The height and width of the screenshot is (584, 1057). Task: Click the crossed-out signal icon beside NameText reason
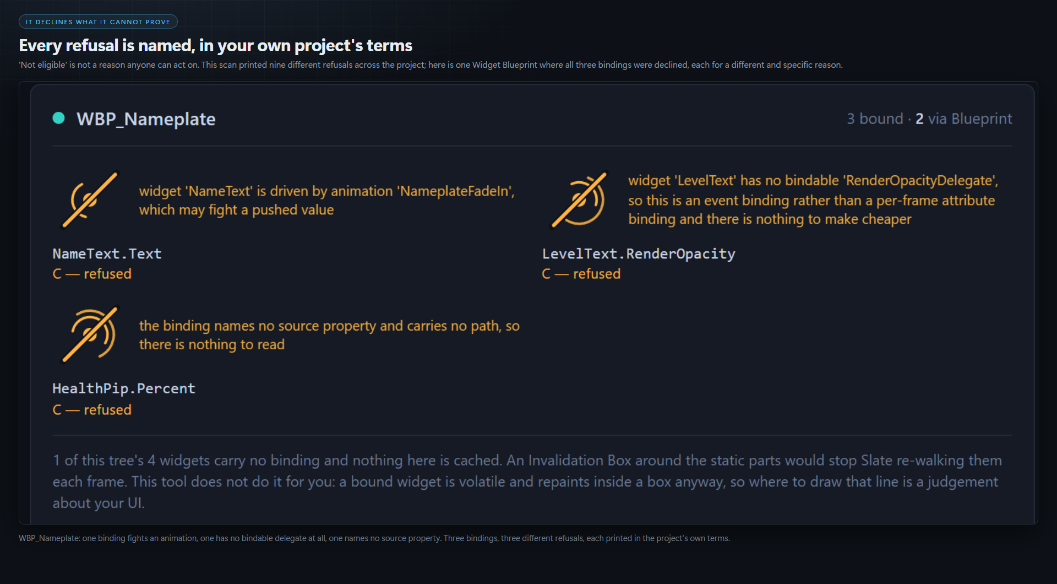coord(90,200)
